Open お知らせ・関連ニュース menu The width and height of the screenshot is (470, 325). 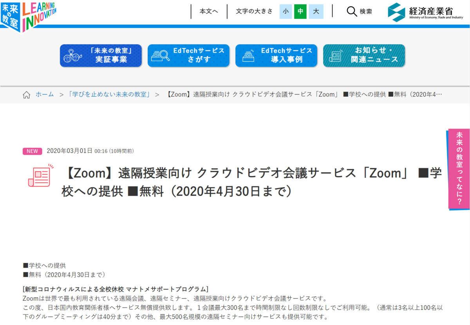pos(364,55)
